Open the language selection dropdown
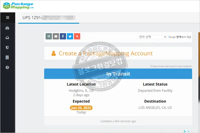The width and height of the screenshot is (200, 133). 152,37
